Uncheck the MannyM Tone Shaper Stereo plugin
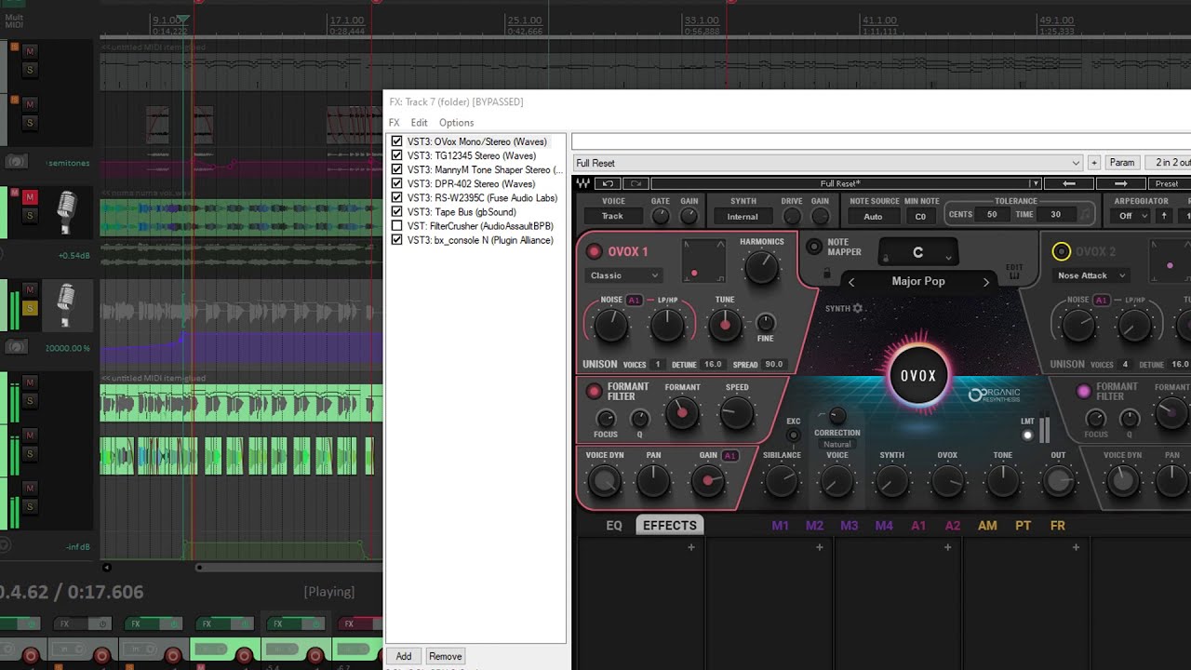This screenshot has height=670, width=1191. [x=397, y=169]
